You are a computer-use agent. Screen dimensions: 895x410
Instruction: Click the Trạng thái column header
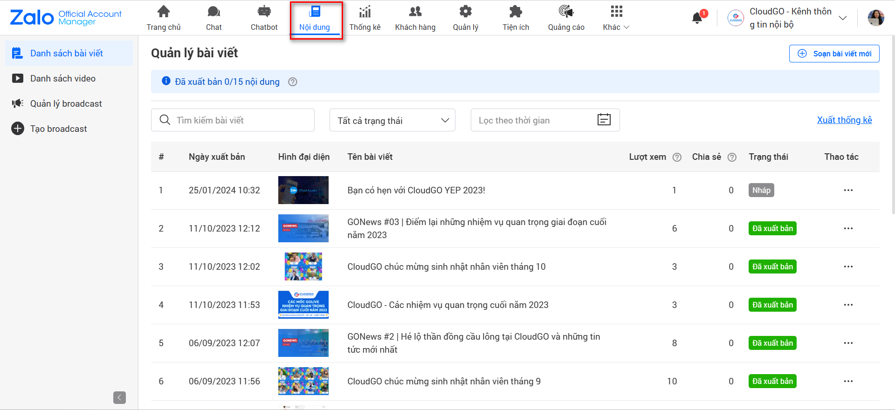pos(768,157)
